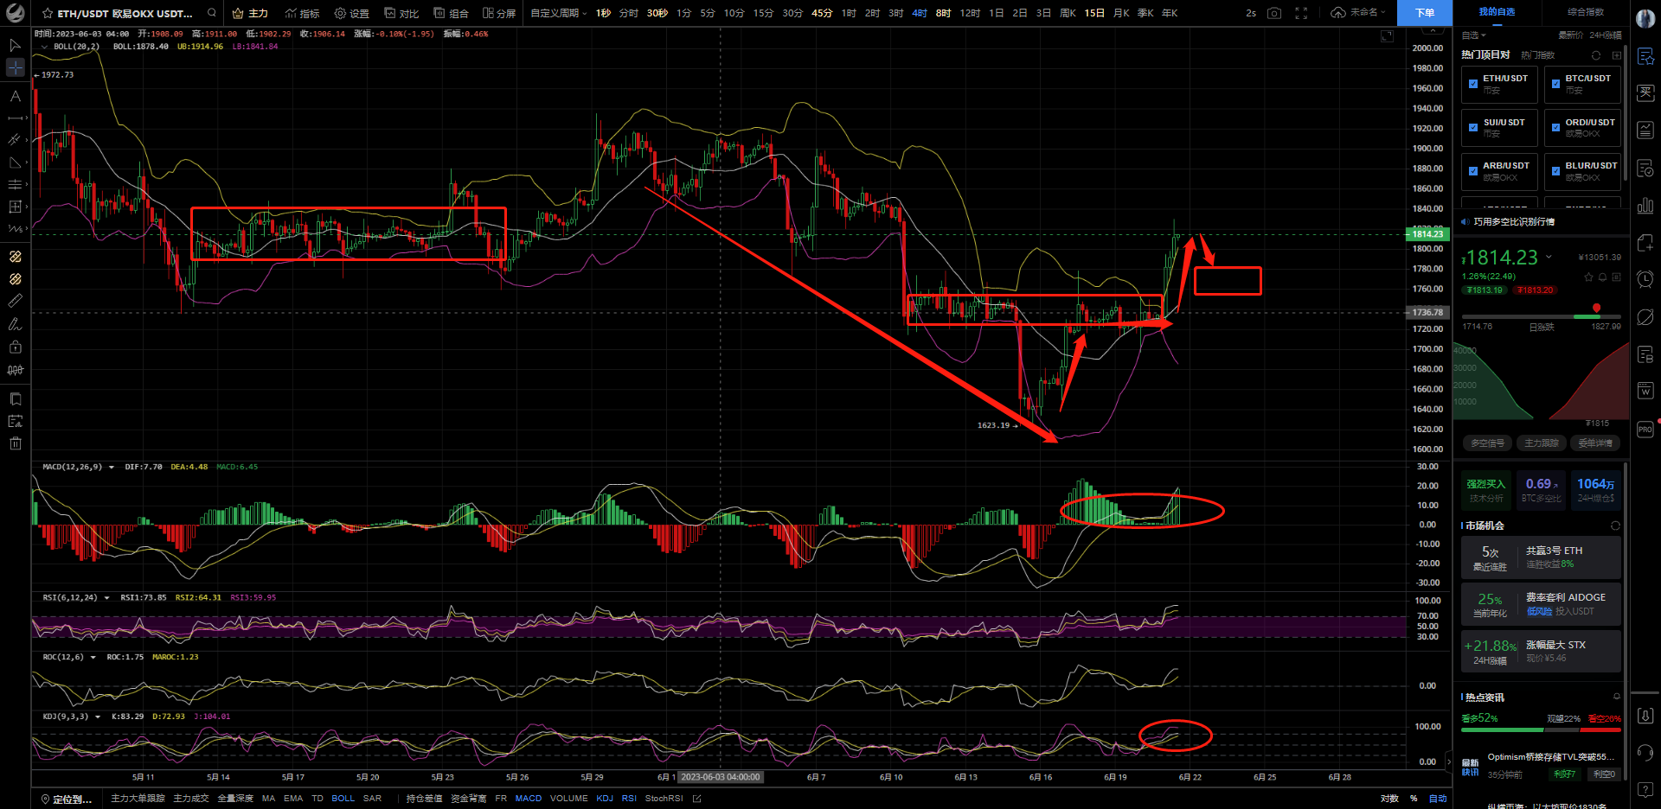Open the help question mark icon

coord(1645,790)
